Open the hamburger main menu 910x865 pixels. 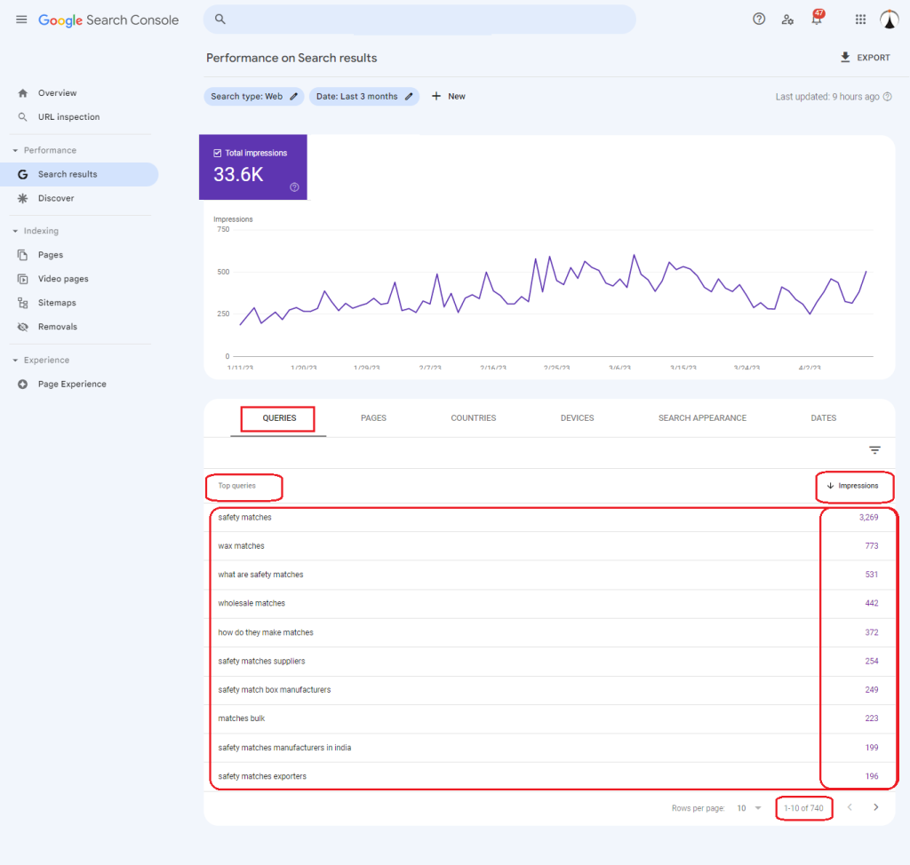pos(21,20)
